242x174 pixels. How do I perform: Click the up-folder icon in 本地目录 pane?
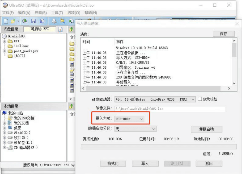tap(71, 106)
